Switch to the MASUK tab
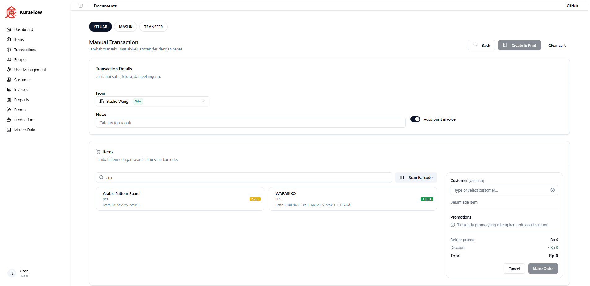590x286 pixels. 125,27
